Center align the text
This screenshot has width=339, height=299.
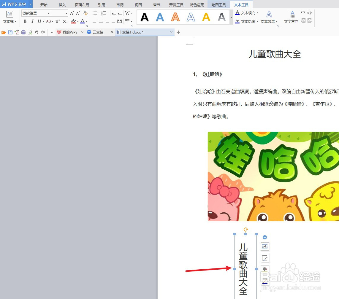[x=101, y=21]
